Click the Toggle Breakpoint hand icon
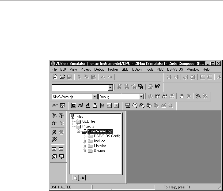Viewport: 223px width, 191px height. (181, 96)
